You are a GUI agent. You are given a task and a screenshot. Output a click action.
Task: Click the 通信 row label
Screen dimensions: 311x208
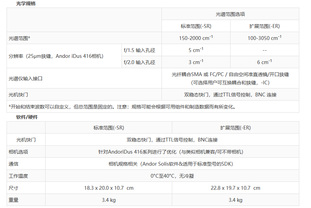tap(13, 164)
